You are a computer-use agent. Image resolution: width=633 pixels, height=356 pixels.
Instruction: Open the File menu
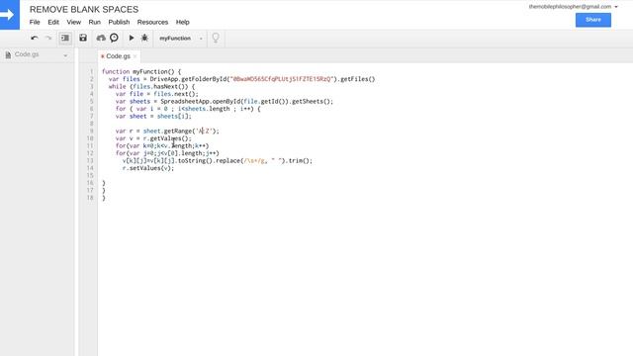[35, 22]
